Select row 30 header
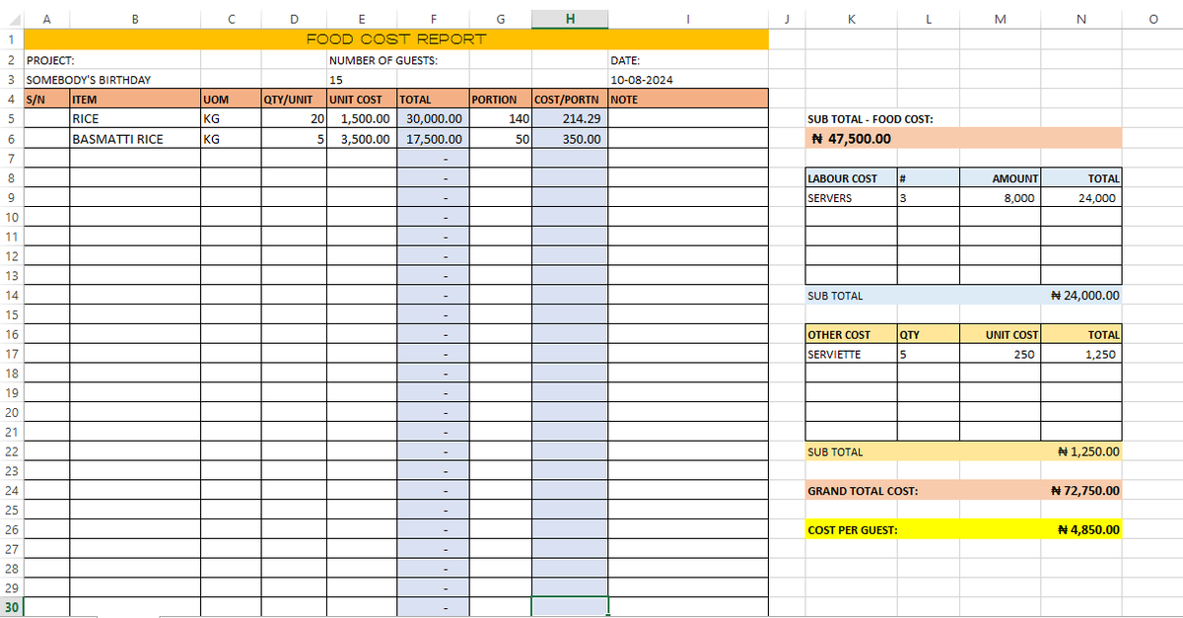Image resolution: width=1183 pixels, height=618 pixels. [x=11, y=607]
